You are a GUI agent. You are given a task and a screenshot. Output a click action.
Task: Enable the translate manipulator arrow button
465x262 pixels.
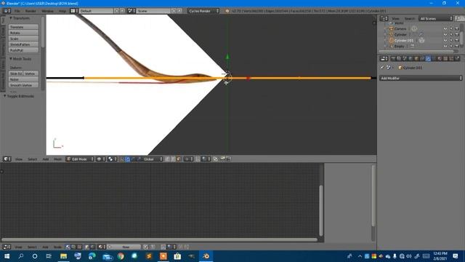tap(128, 159)
